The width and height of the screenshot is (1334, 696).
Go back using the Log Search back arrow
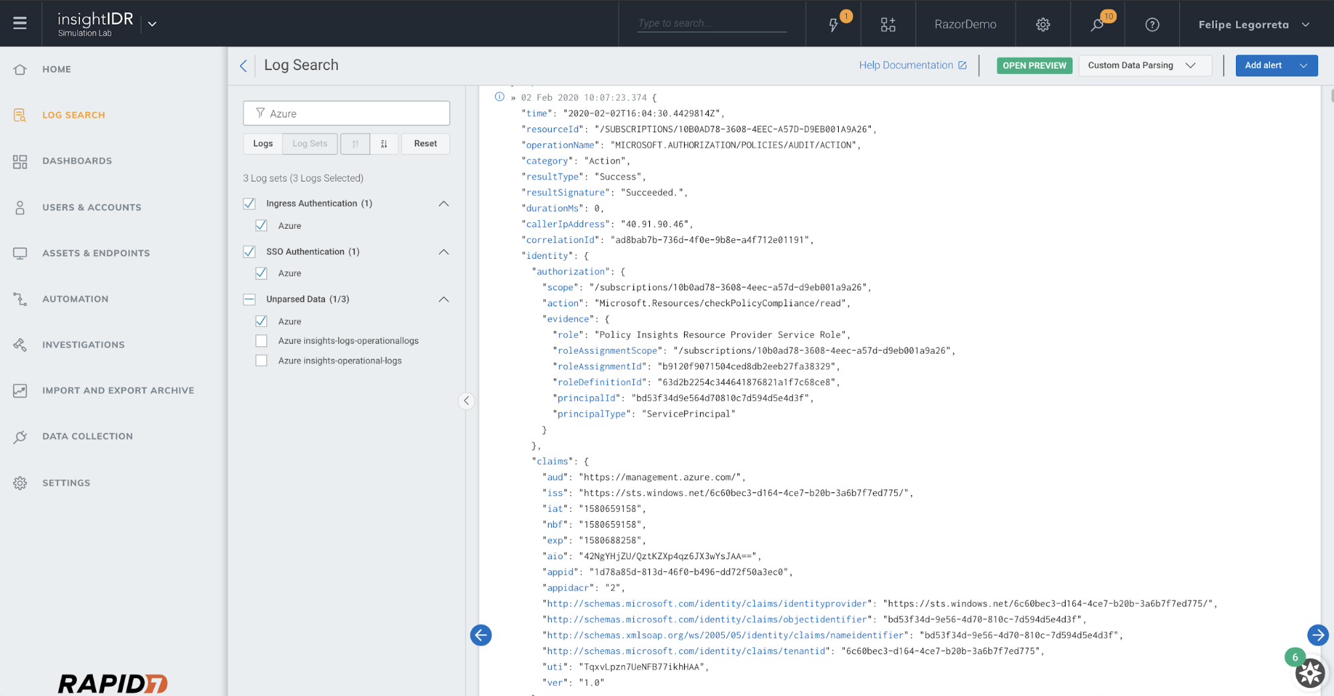[244, 65]
